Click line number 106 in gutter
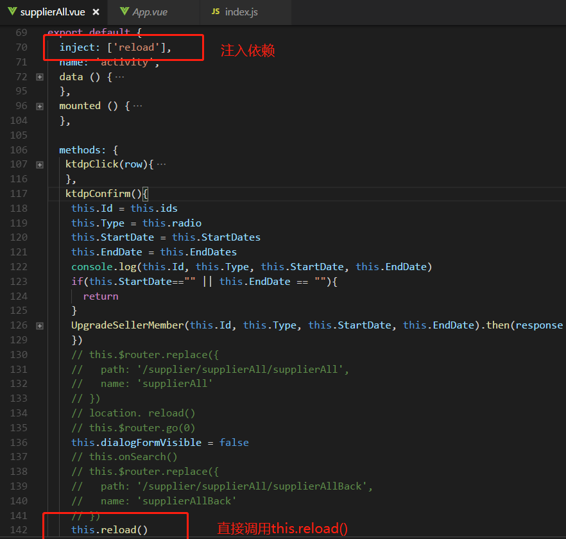566x539 pixels. [19, 150]
